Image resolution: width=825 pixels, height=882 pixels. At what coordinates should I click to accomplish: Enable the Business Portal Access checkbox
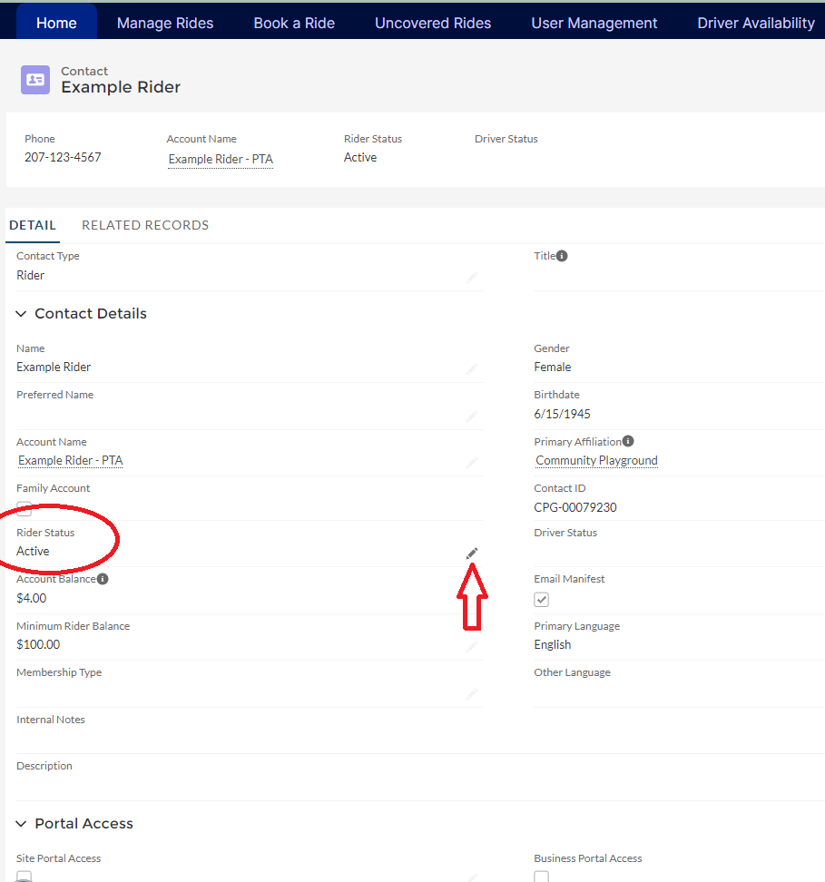point(542,877)
